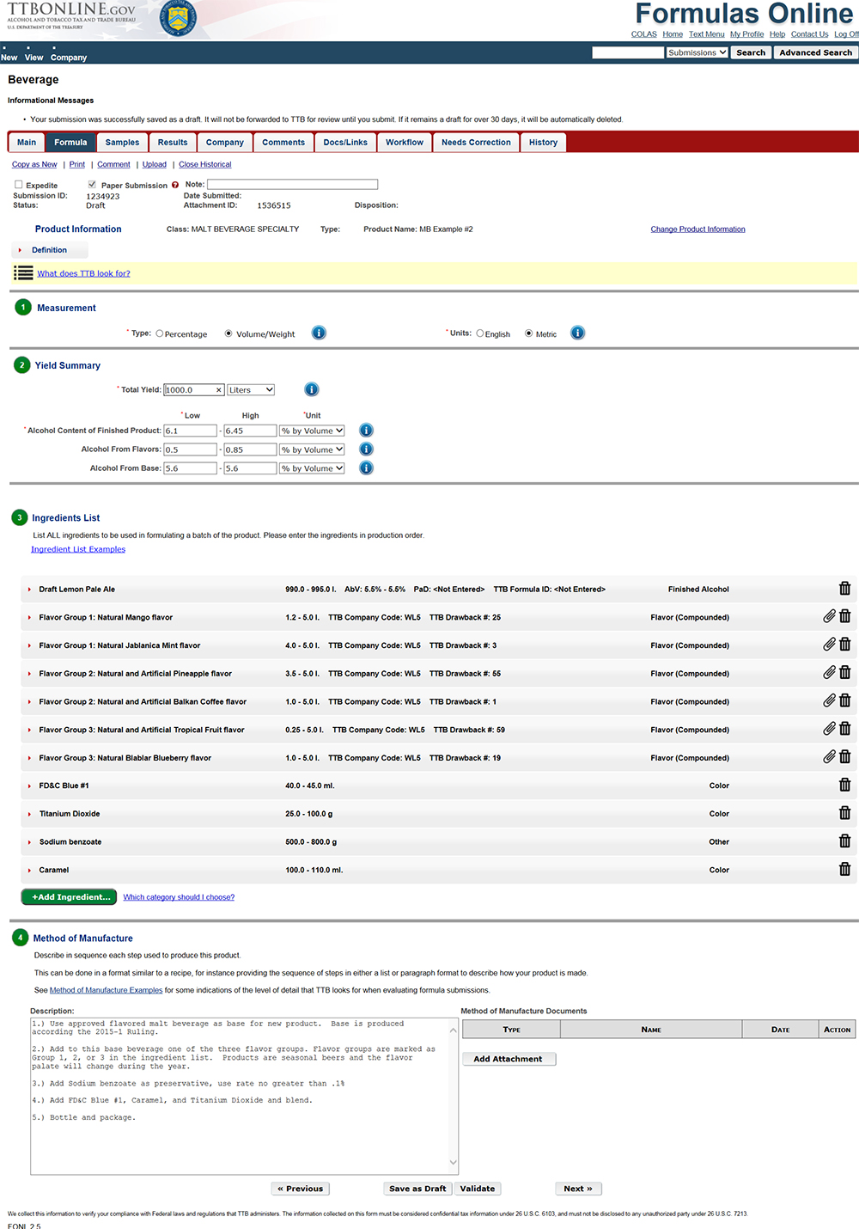The width and height of the screenshot is (859, 1229).
Task: Clear the Total Yield field with X
Action: click(219, 390)
